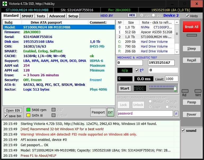This screenshot has height=160, width=204.
Task: Select the API radio button
Action: [142, 15]
